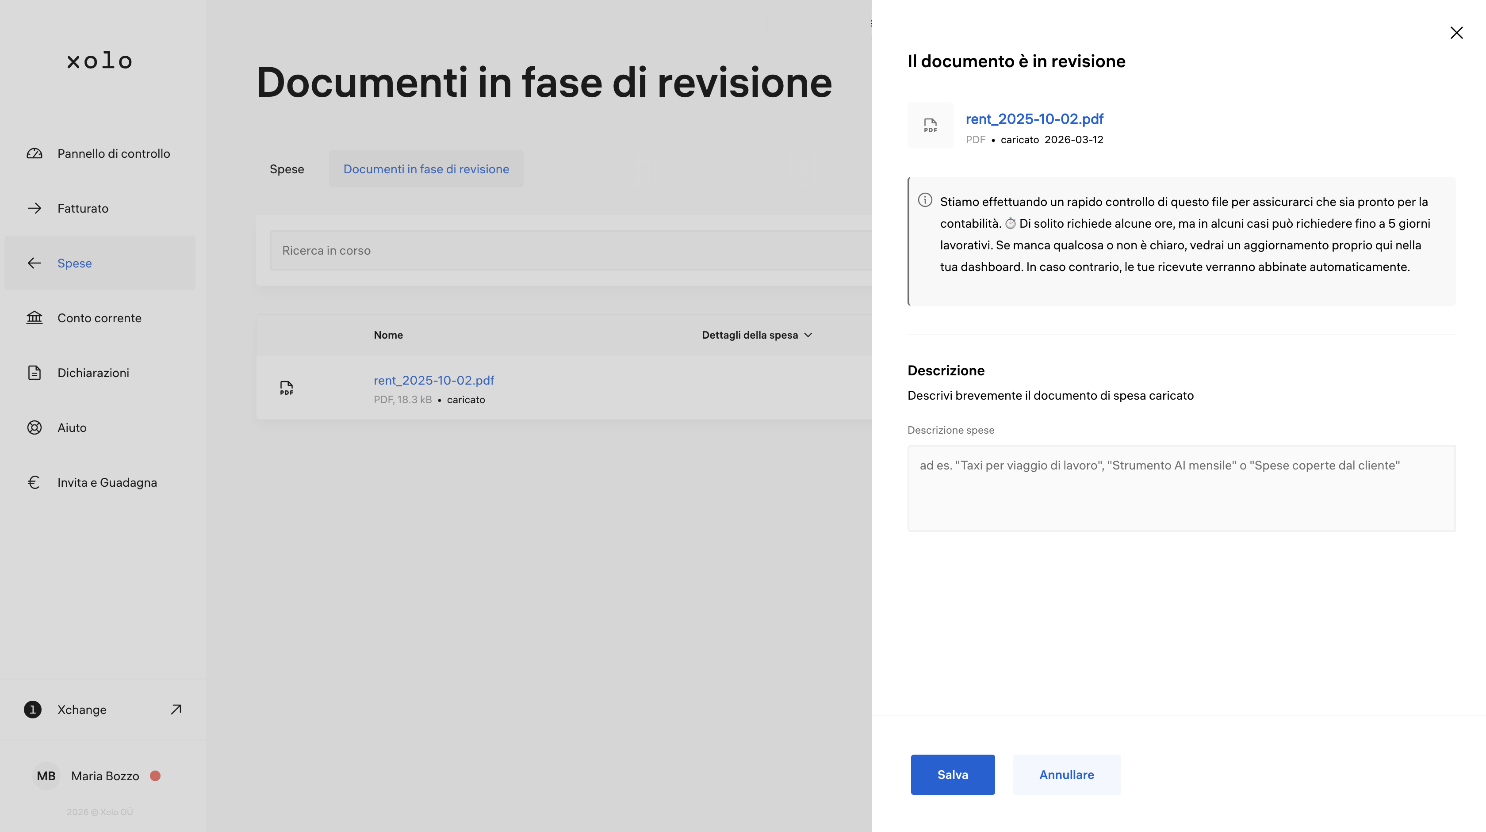Click the info icon in the review notice
The height and width of the screenshot is (832, 1486).
pyautogui.click(x=925, y=201)
